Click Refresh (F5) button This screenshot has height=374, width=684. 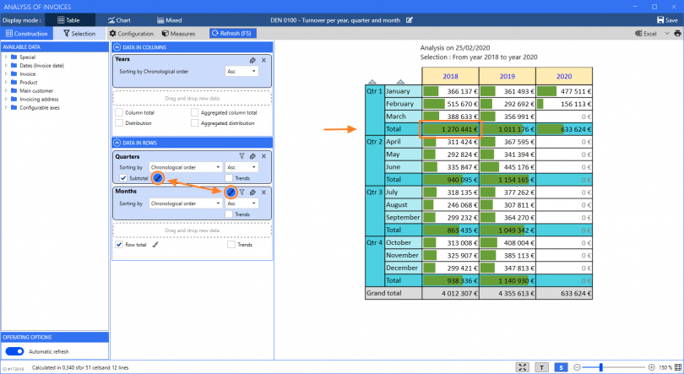(232, 33)
